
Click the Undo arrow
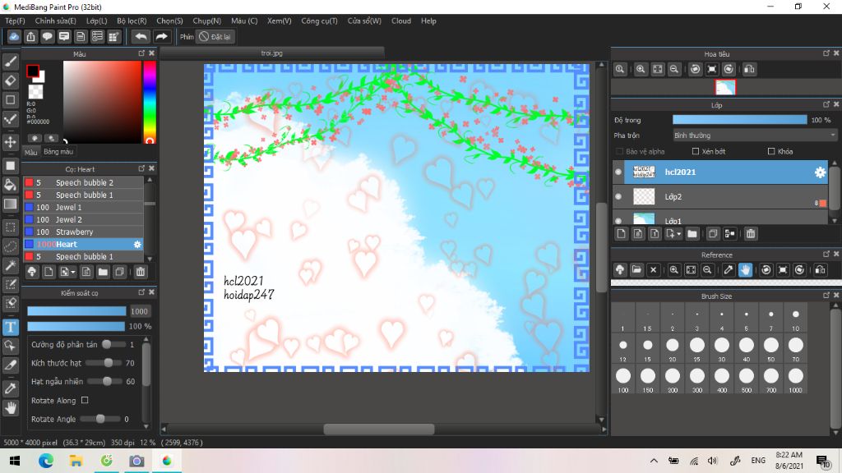click(x=141, y=36)
